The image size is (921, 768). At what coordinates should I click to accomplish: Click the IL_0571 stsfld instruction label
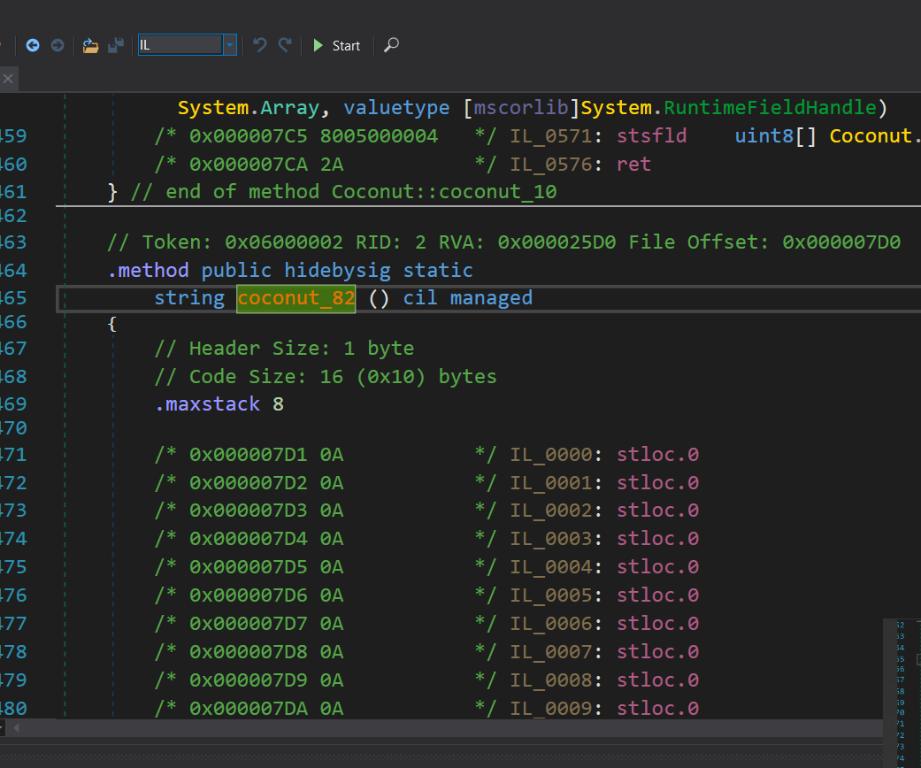(551, 136)
